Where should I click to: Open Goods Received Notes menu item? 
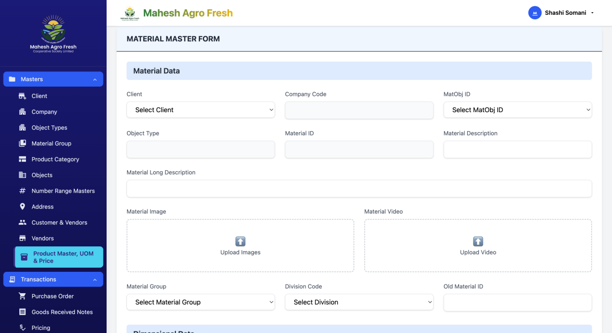click(62, 312)
